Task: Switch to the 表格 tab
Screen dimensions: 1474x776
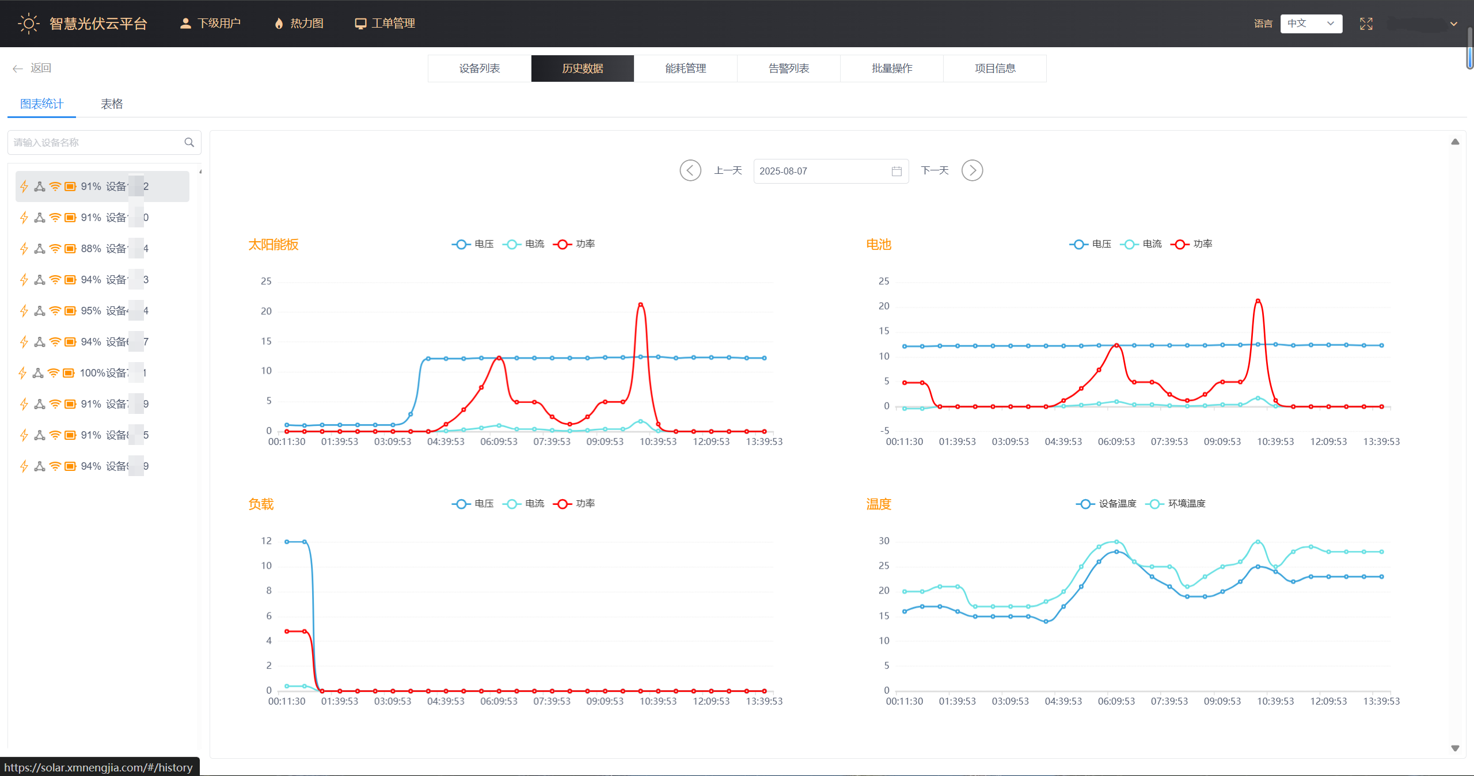Action: (x=112, y=104)
